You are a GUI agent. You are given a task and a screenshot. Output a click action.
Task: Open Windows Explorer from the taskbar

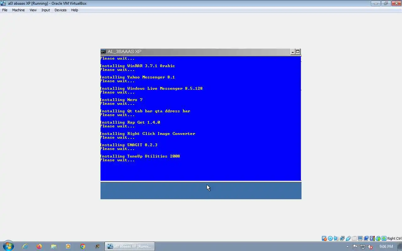pyautogui.click(x=54, y=246)
